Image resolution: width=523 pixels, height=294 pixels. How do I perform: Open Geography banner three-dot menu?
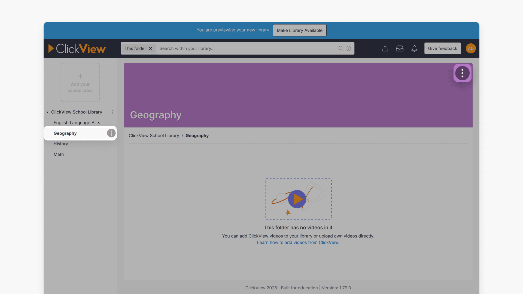[462, 73]
